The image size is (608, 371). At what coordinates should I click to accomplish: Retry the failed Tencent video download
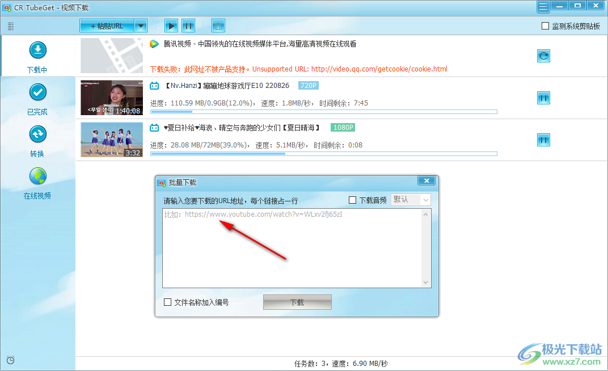544,56
